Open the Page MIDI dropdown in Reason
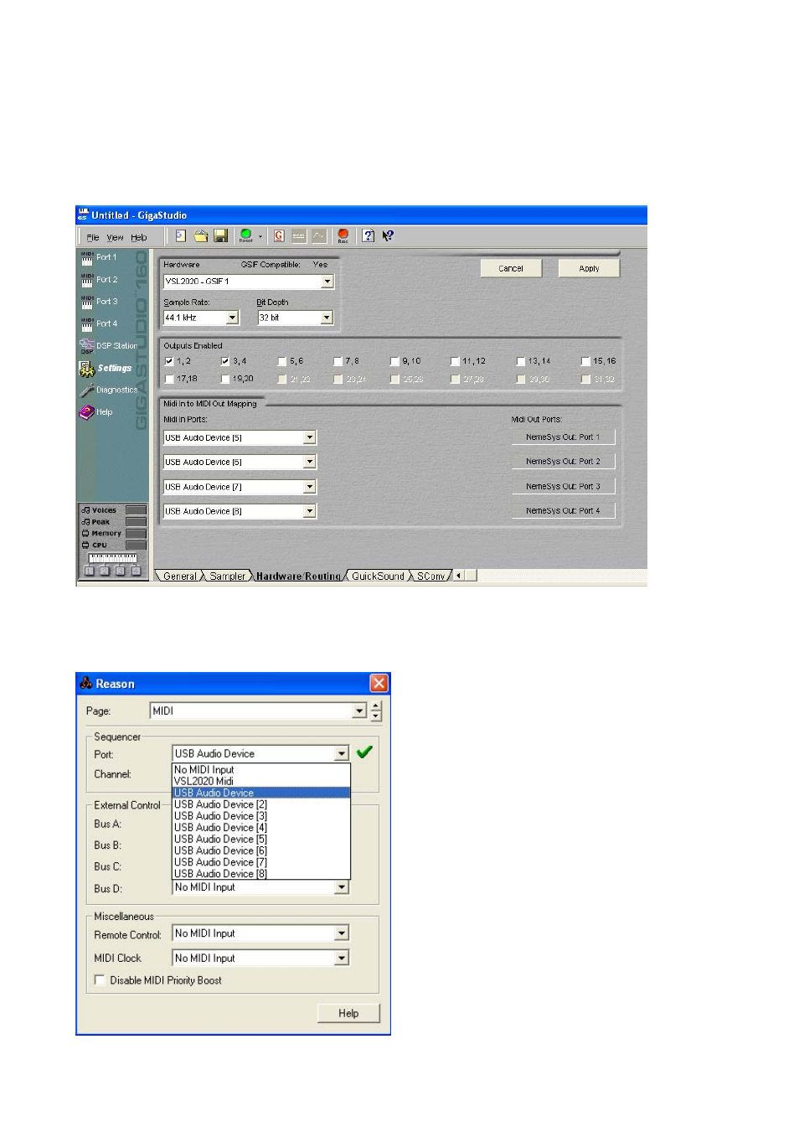Screen dimensions: 799x1132 tap(359, 711)
